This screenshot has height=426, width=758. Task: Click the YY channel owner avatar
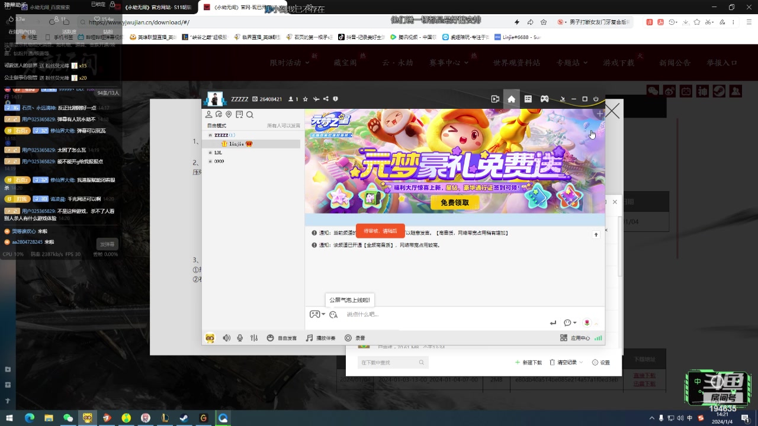(x=214, y=99)
